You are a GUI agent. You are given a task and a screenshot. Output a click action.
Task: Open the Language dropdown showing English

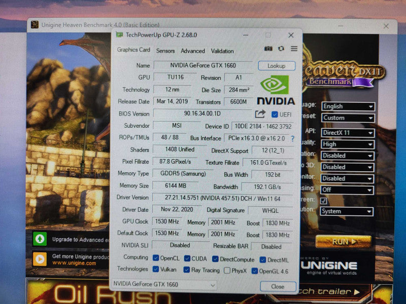[x=348, y=106]
